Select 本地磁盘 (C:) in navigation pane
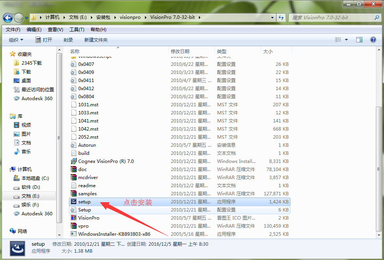 coord(35,178)
